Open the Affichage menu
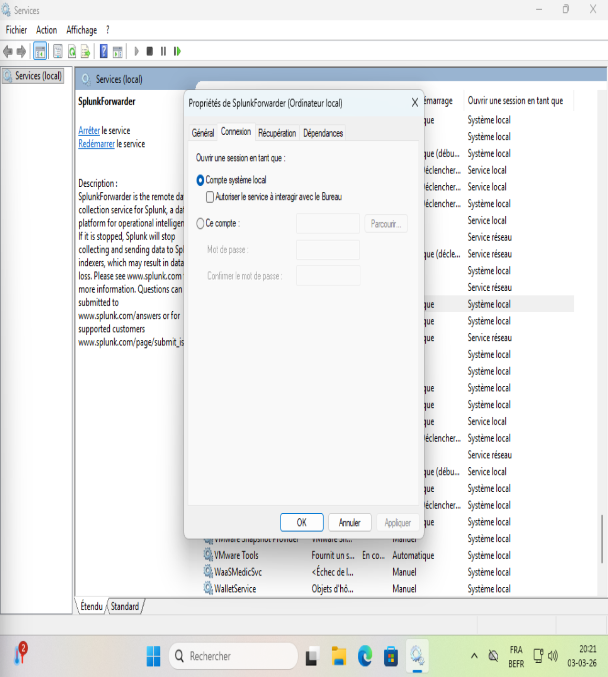 tap(82, 30)
